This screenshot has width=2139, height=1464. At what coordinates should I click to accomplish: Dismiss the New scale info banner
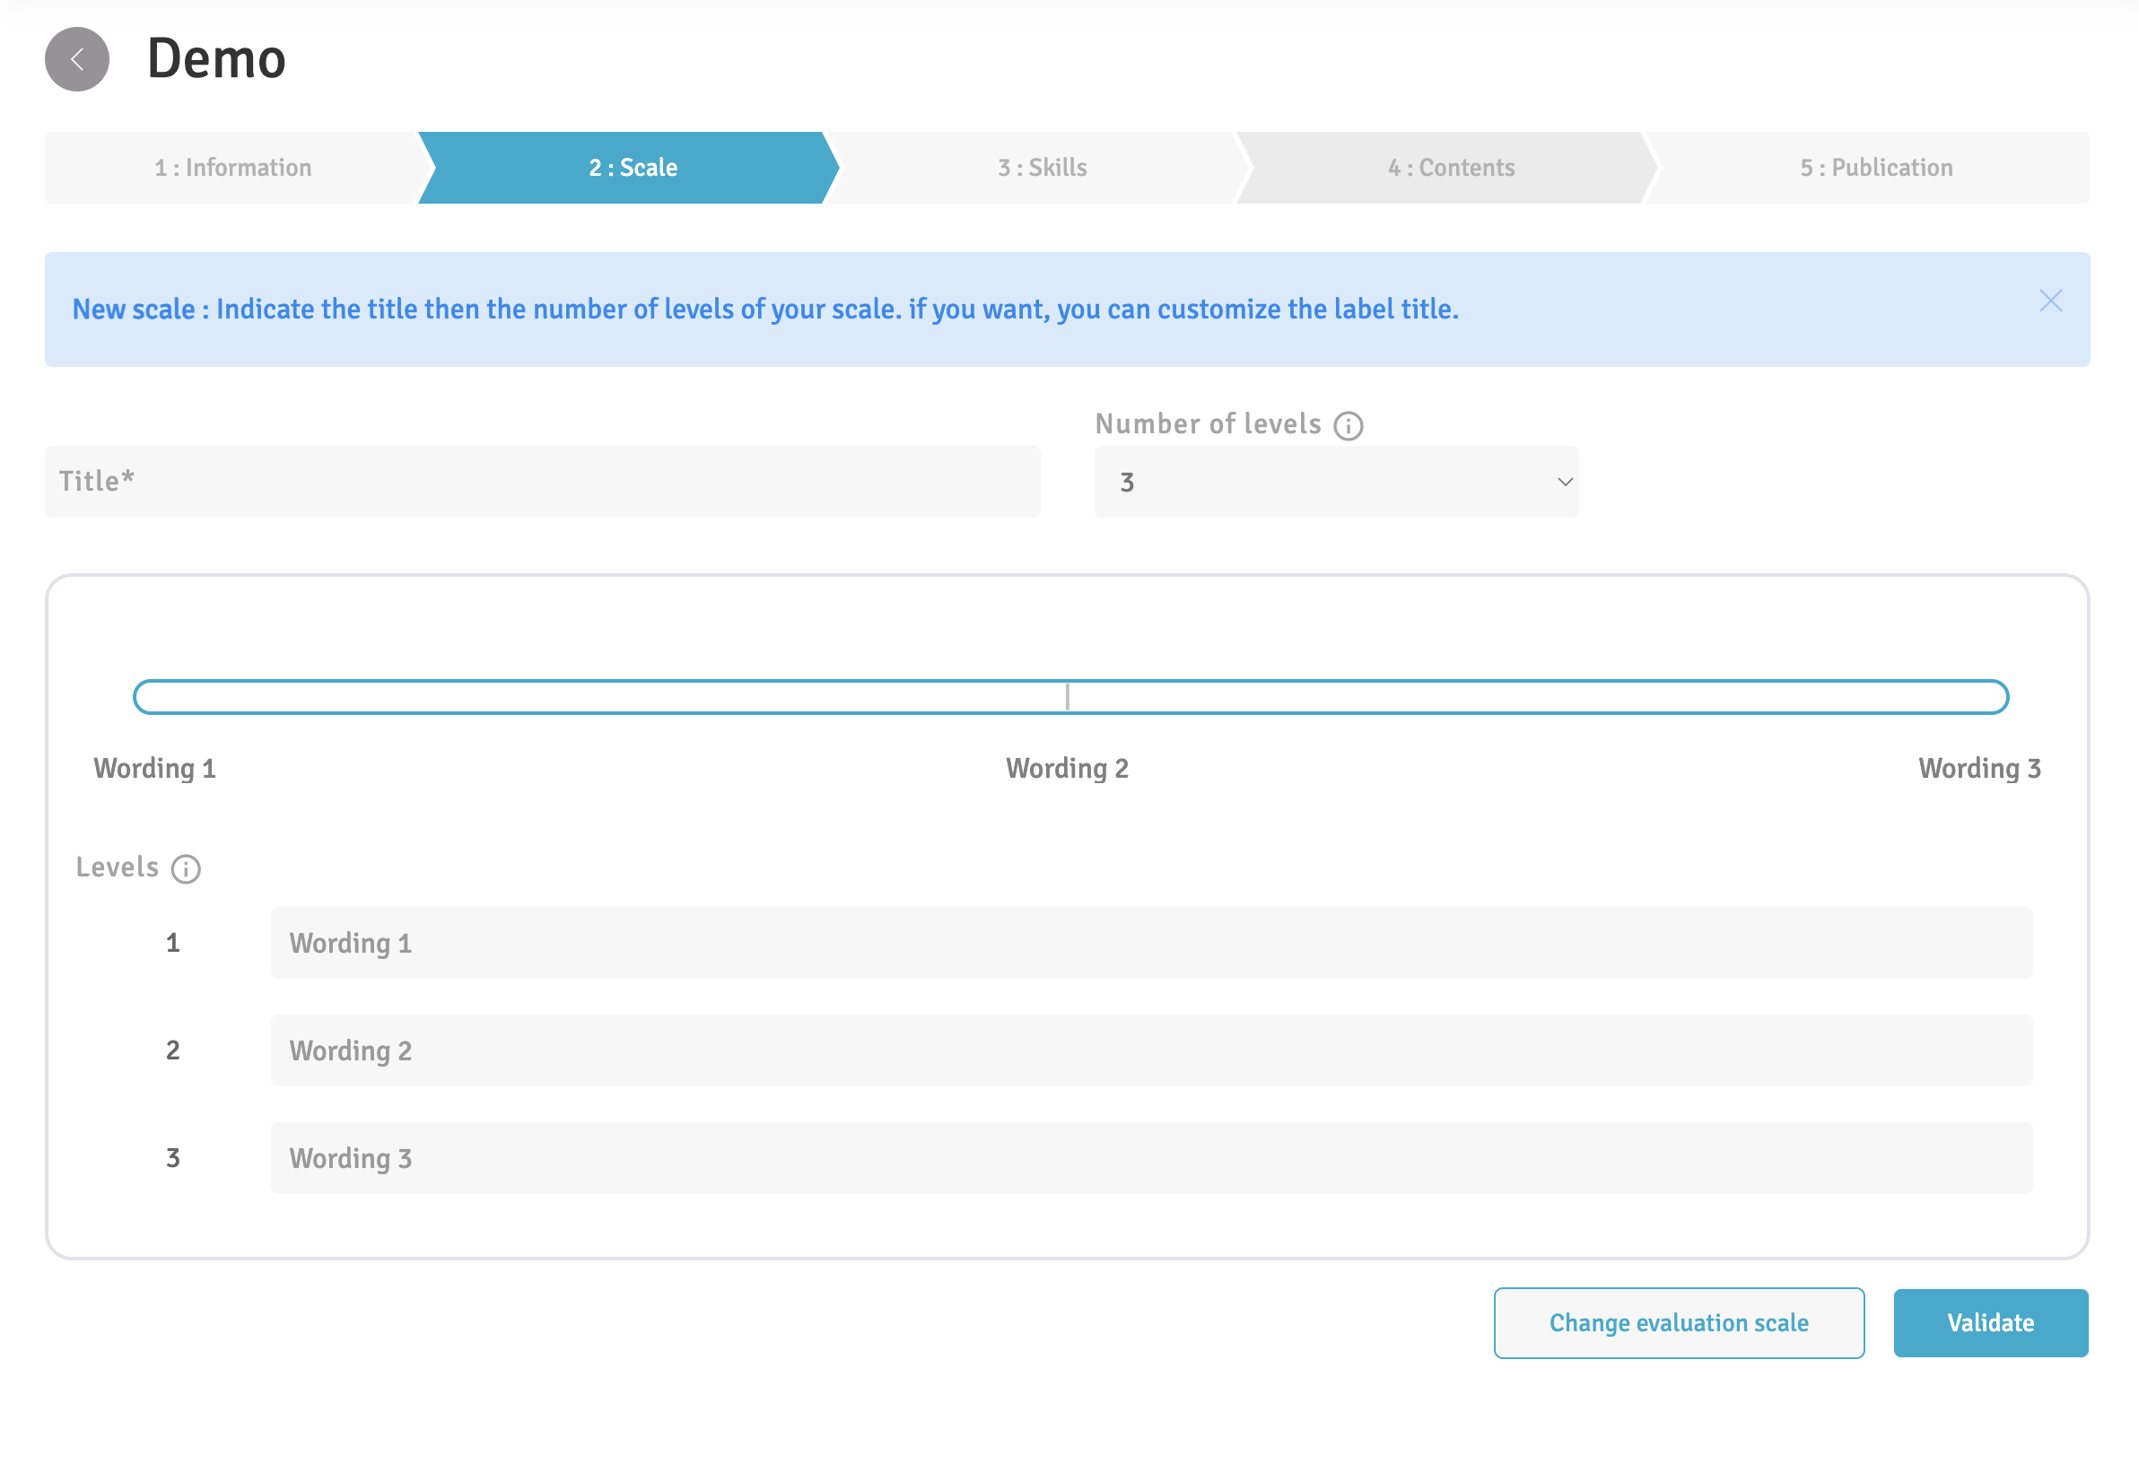point(2049,301)
